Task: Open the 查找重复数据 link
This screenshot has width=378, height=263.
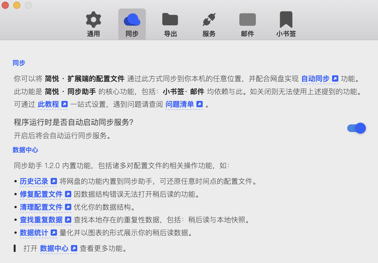Action: click(41, 220)
